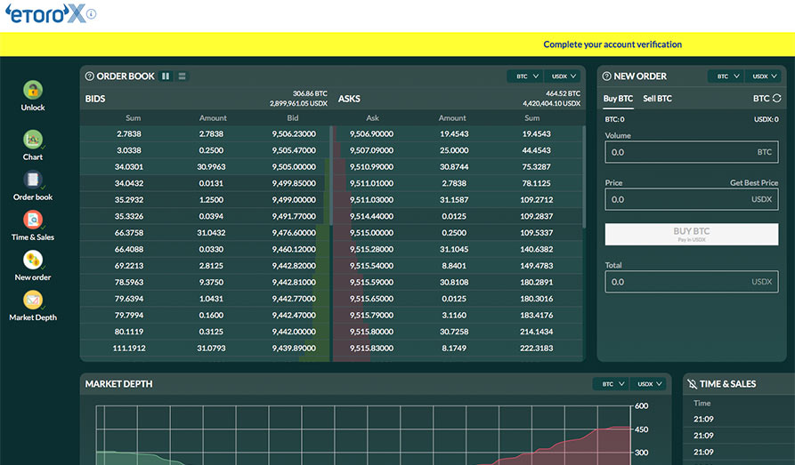Viewport: 795px width, 465px height.
Task: Click bid amount 30.9963
Action: pos(211,167)
